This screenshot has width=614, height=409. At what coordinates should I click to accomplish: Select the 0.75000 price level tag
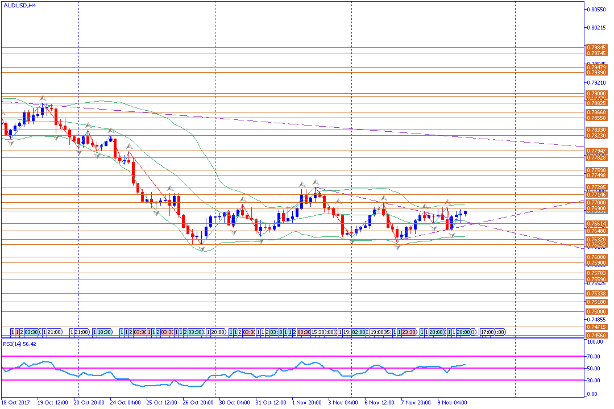coord(596,312)
